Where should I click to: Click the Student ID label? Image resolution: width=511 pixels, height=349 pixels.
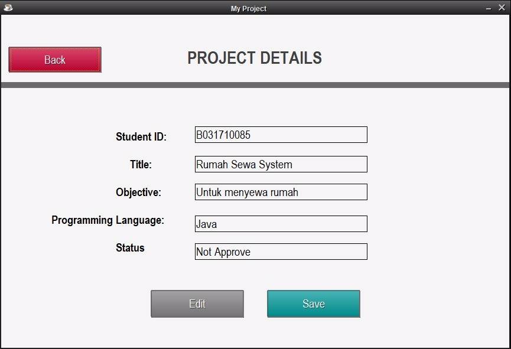(x=140, y=136)
